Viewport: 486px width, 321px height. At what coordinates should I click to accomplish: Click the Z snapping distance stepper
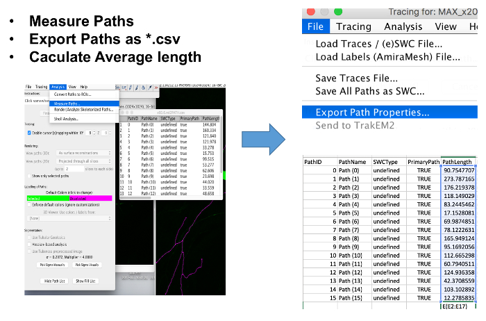coord(110,133)
